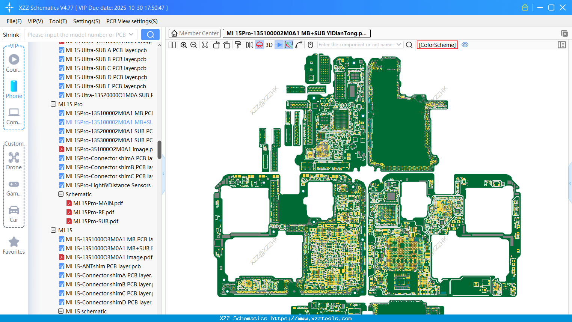572x322 pixels.
Task: Click the mouse settings toolbar icon
Action: [310, 45]
